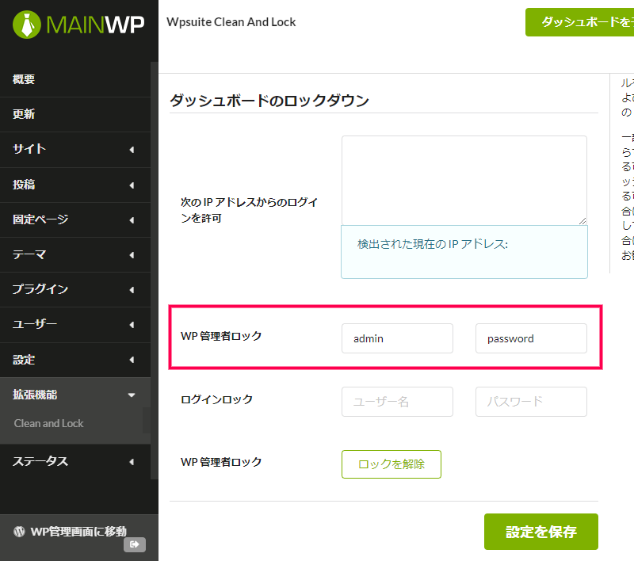Open the 概要 menu item

pyautogui.click(x=75, y=79)
